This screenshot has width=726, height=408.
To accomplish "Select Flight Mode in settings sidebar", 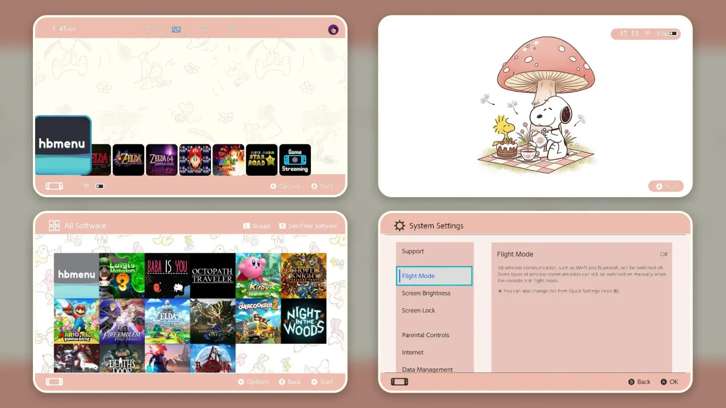I will tap(434, 276).
